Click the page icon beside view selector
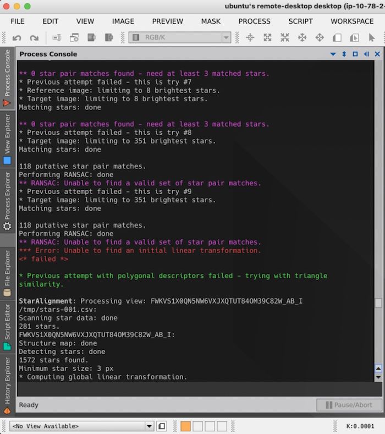This screenshot has height=434, width=385. pos(162,426)
